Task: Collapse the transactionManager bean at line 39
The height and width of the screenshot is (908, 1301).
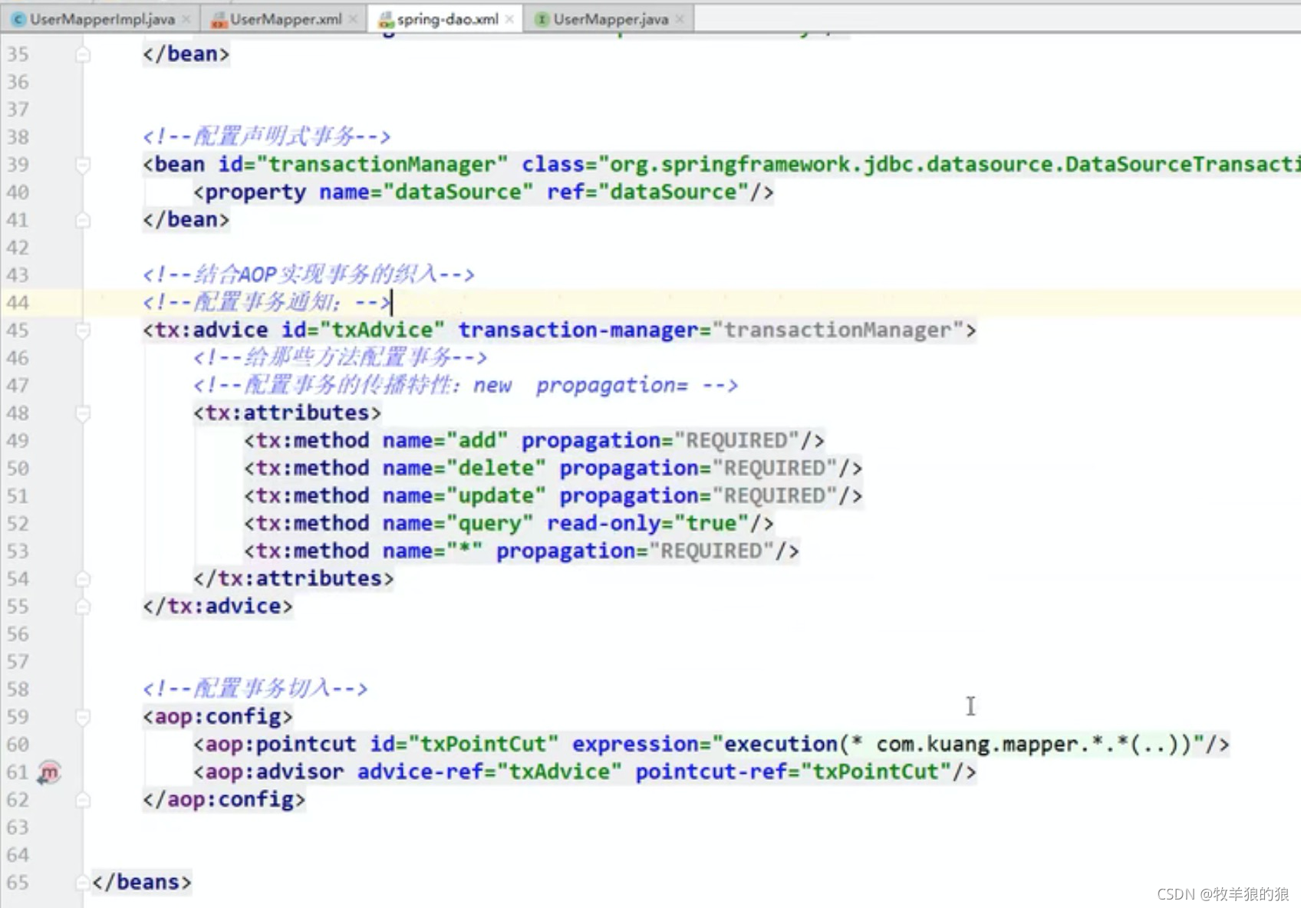Action: tap(83, 165)
